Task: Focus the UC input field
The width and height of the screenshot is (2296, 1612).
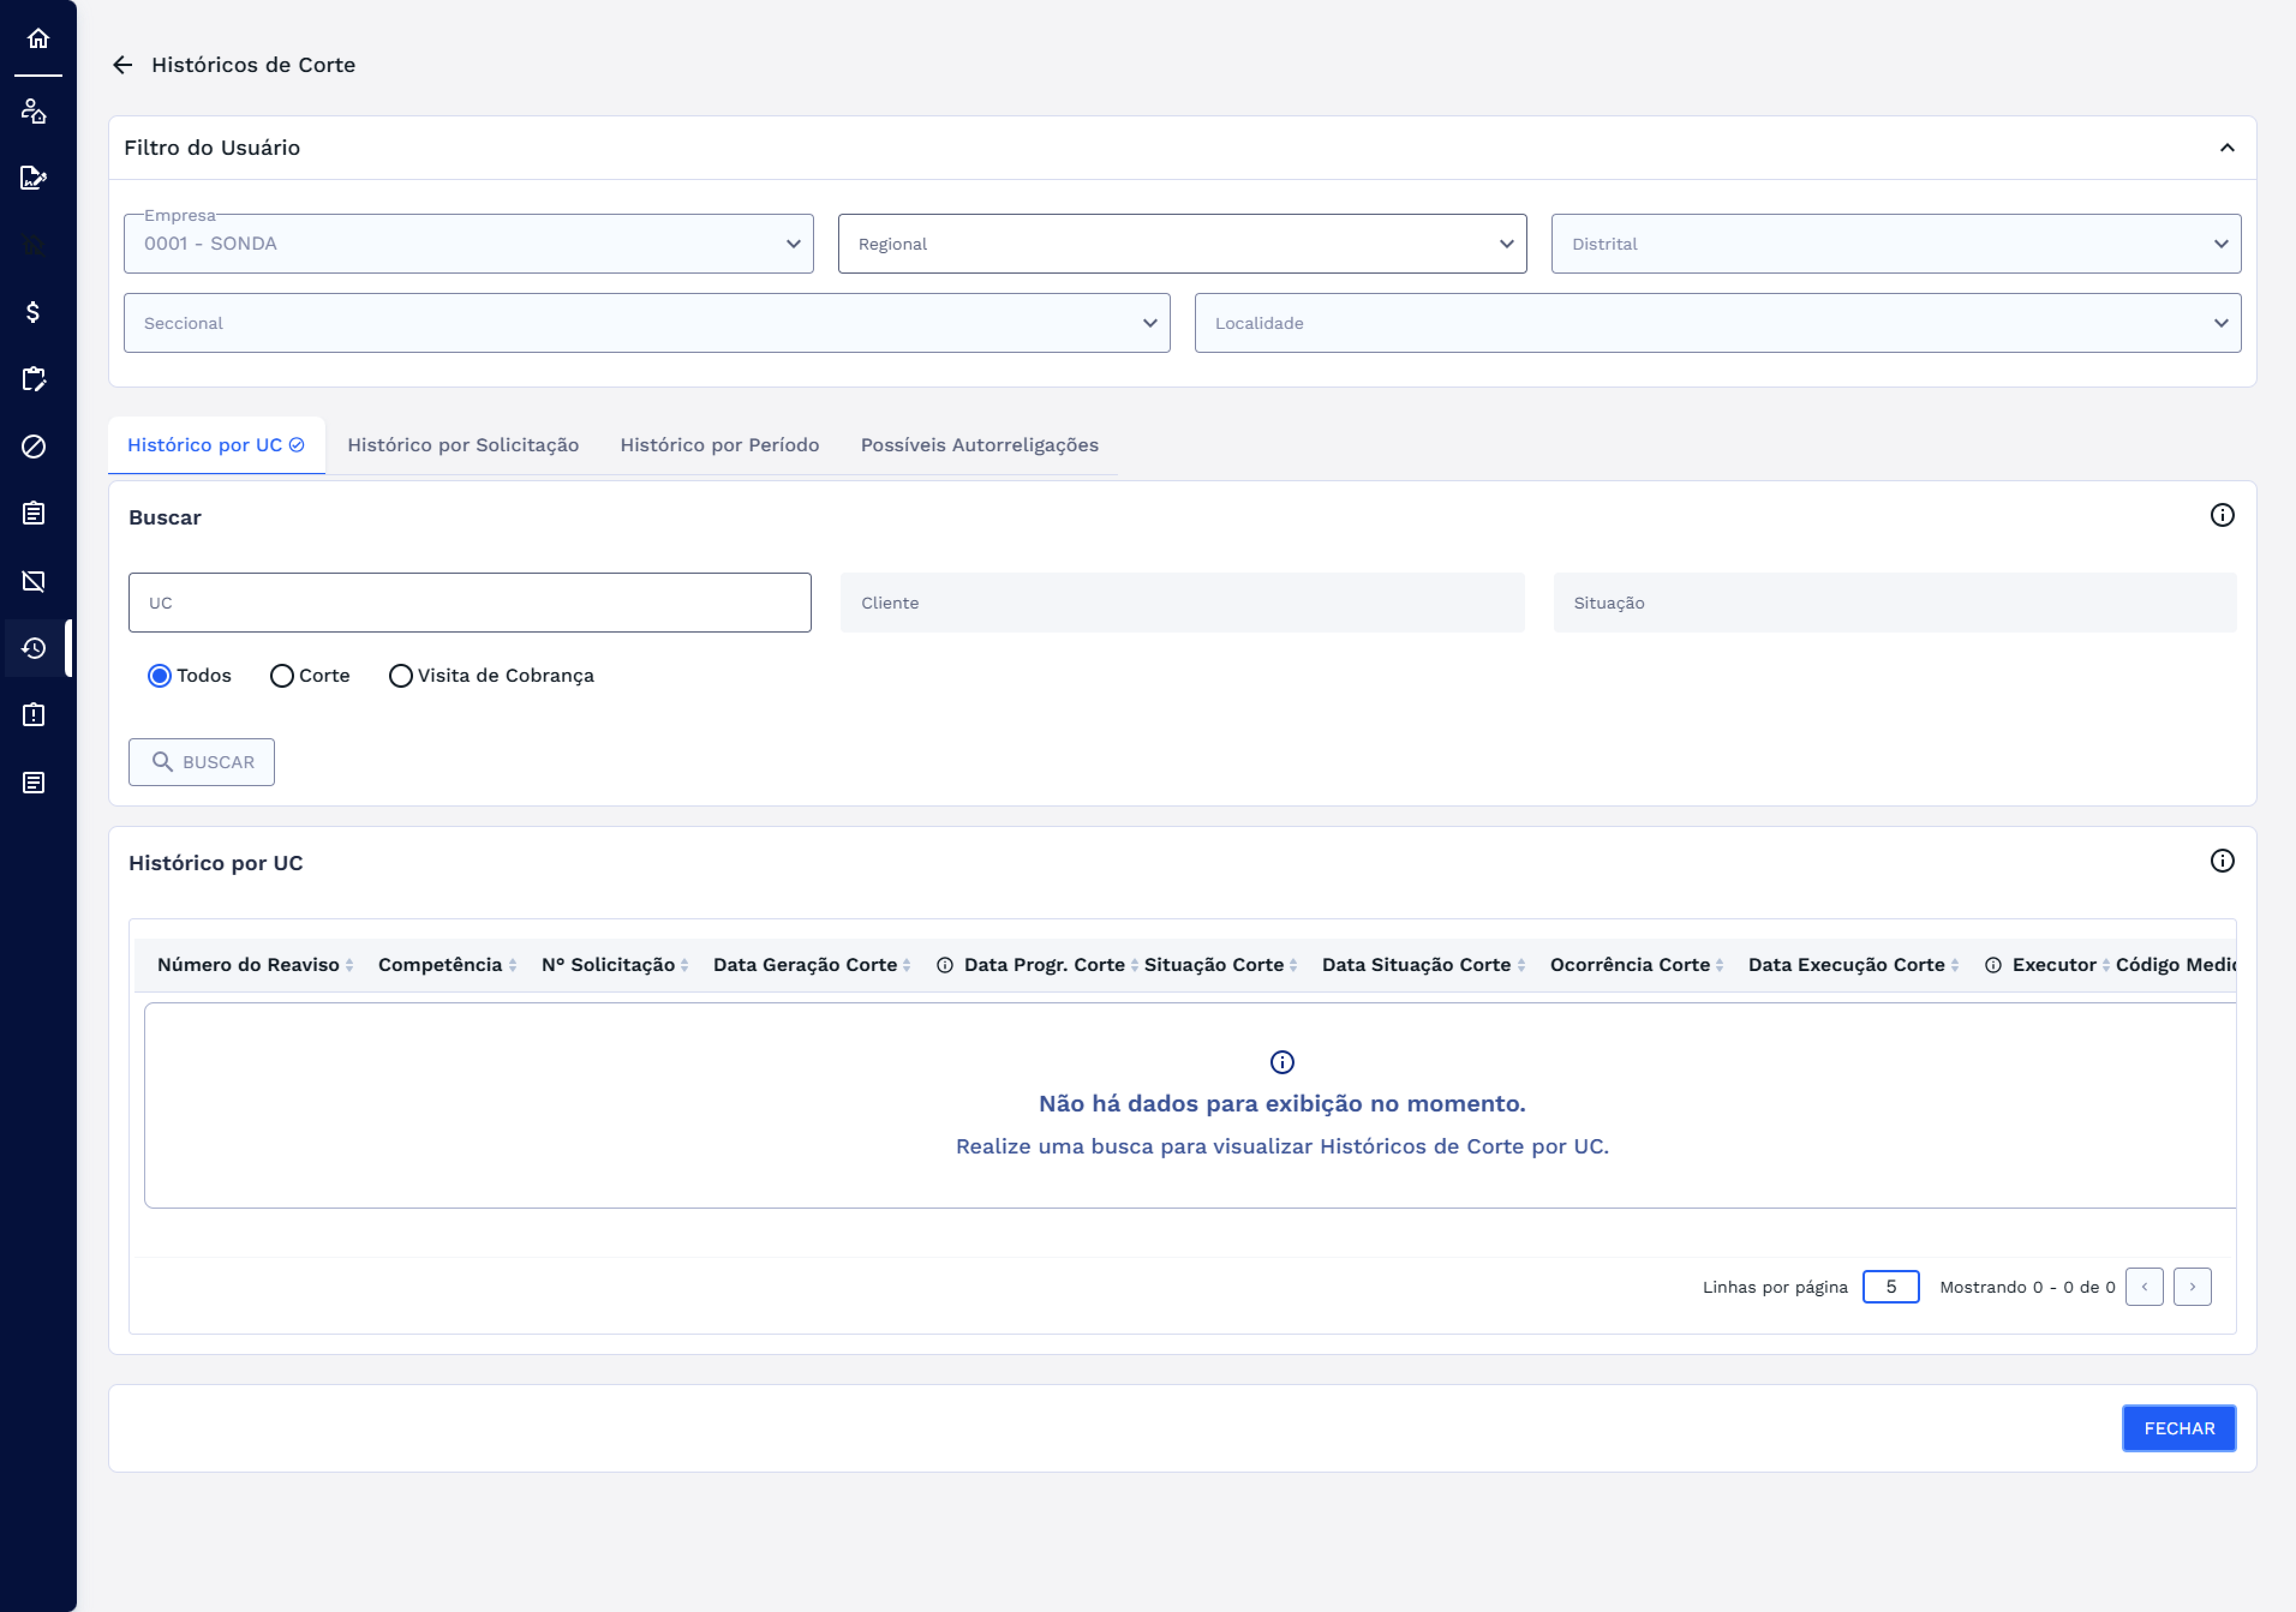Action: point(469,603)
